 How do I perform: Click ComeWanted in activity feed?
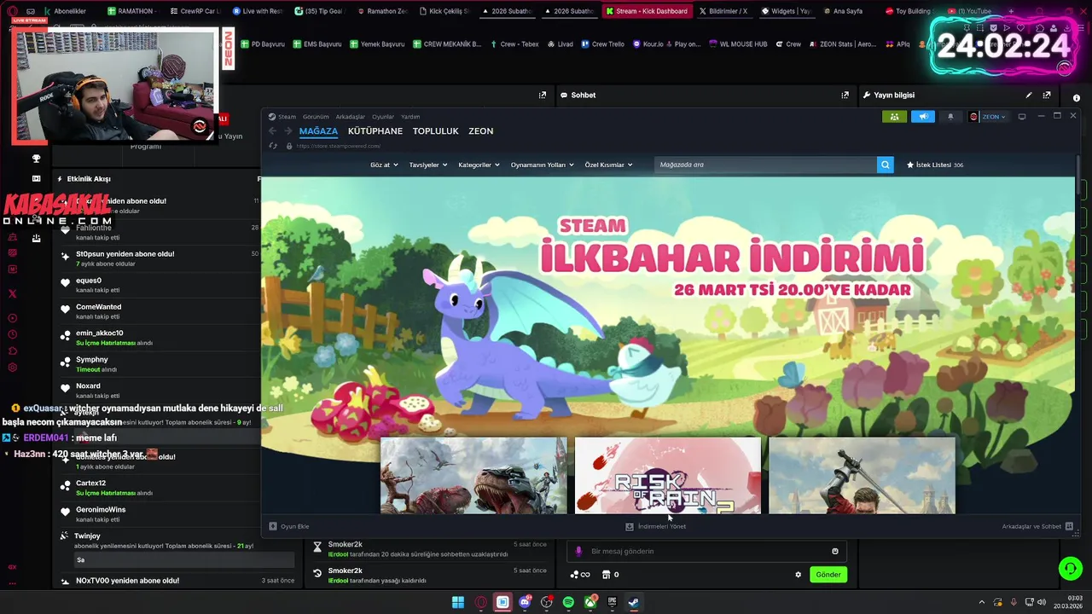(98, 307)
